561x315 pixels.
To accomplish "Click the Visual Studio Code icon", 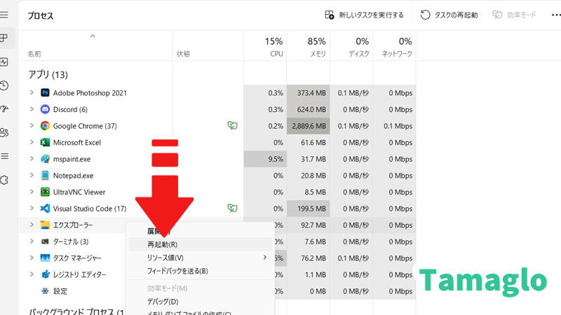I will pos(45,208).
